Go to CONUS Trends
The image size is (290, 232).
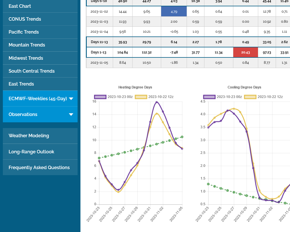pos(25,19)
